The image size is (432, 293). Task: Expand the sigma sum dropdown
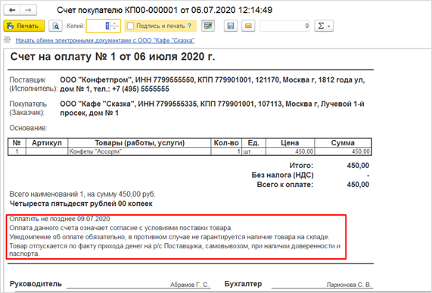[324, 26]
